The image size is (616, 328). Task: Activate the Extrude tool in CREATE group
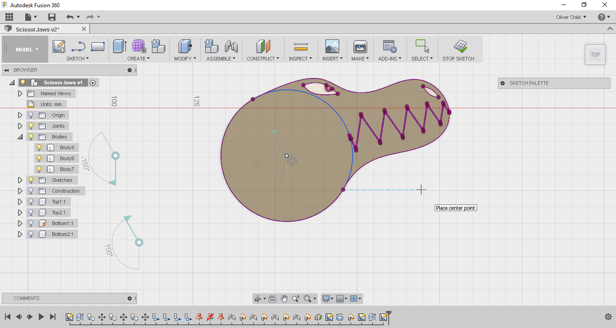(120, 46)
